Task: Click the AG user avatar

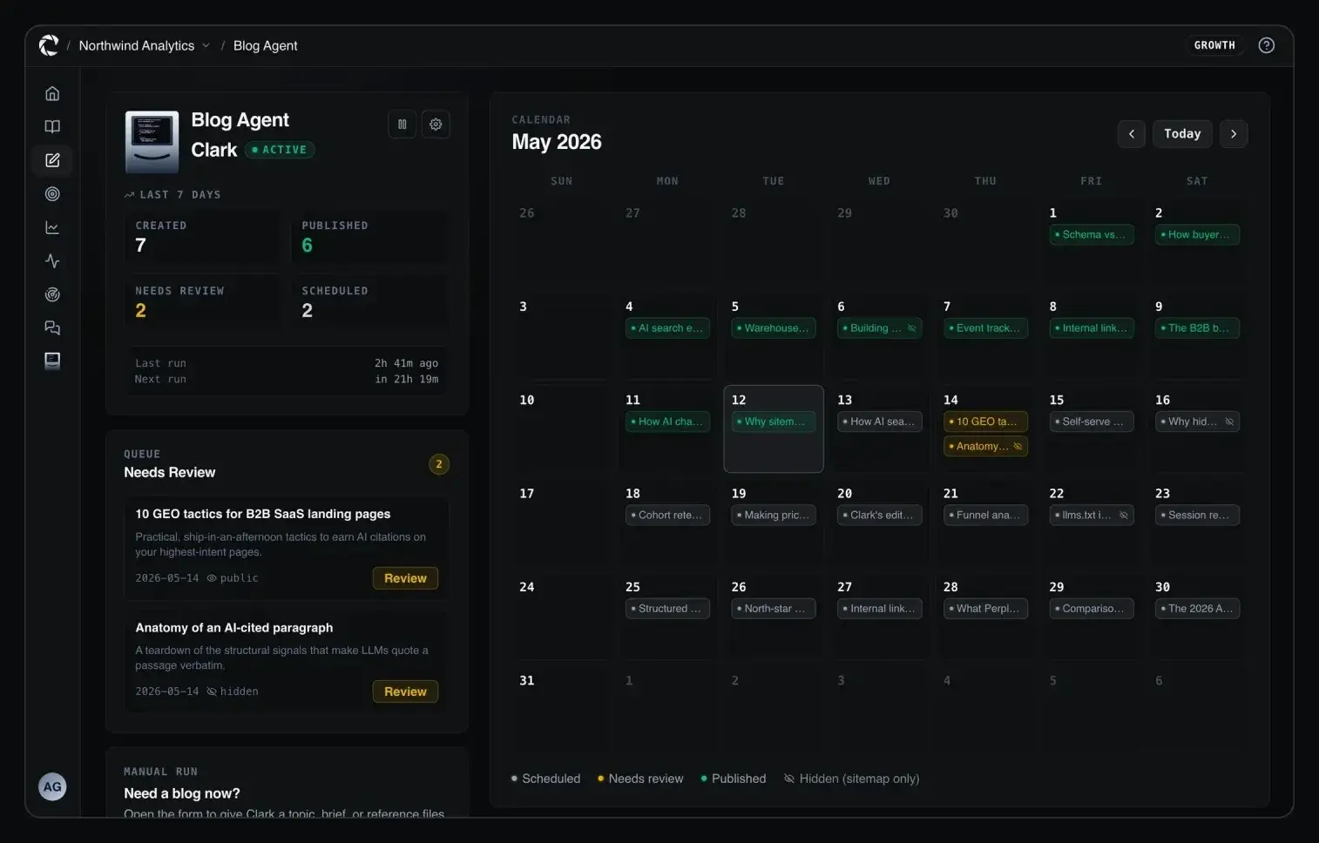Action: point(52,787)
